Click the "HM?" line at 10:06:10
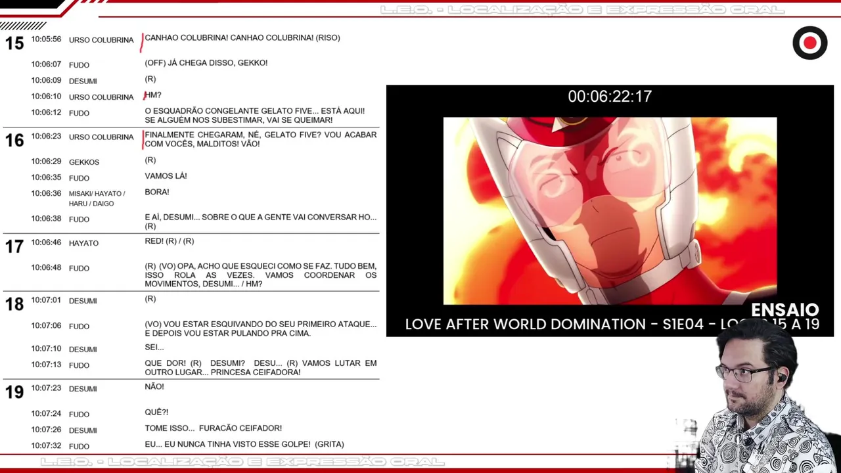 pyautogui.click(x=153, y=95)
